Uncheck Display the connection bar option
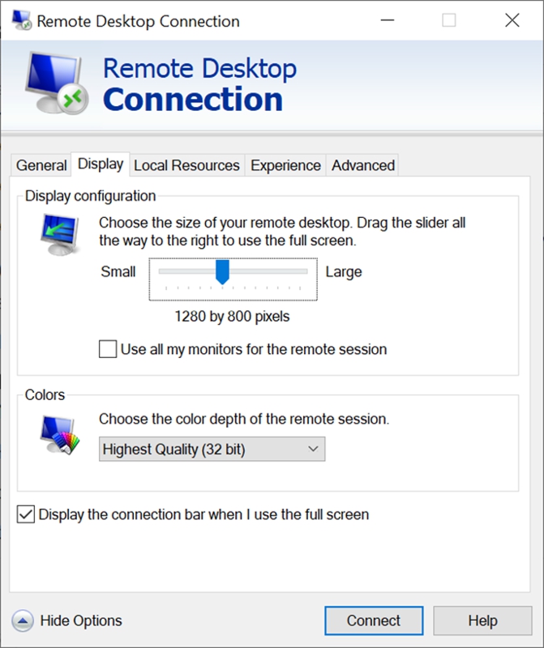544x648 pixels. click(26, 514)
